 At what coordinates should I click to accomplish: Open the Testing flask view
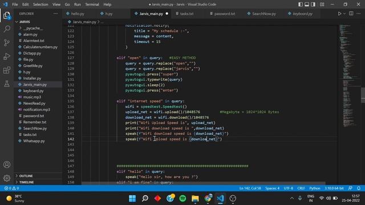(7, 84)
